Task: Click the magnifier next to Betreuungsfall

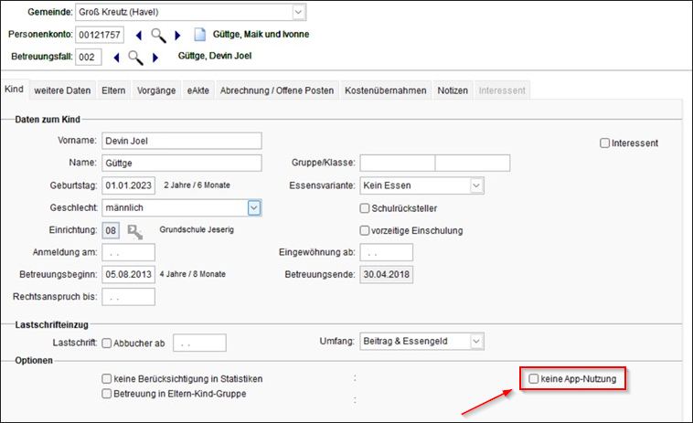Action: [135, 57]
